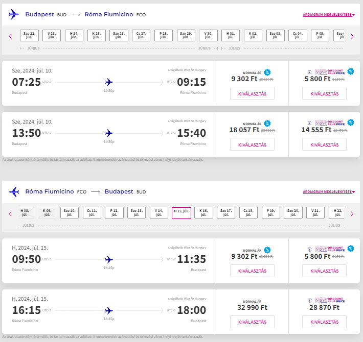Expand return flight ÁRDIAGRAM MEGJELENÍTÉSE price chart
The width and height of the screenshot is (363, 342).
point(329,192)
